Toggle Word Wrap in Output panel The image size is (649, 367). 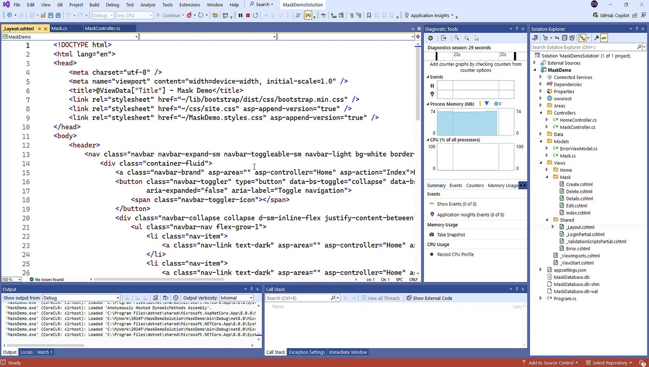pos(166,298)
